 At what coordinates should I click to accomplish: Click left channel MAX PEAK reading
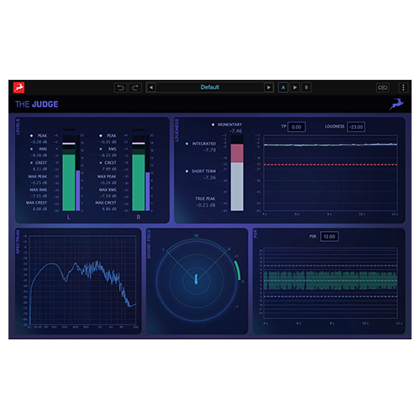39,182
